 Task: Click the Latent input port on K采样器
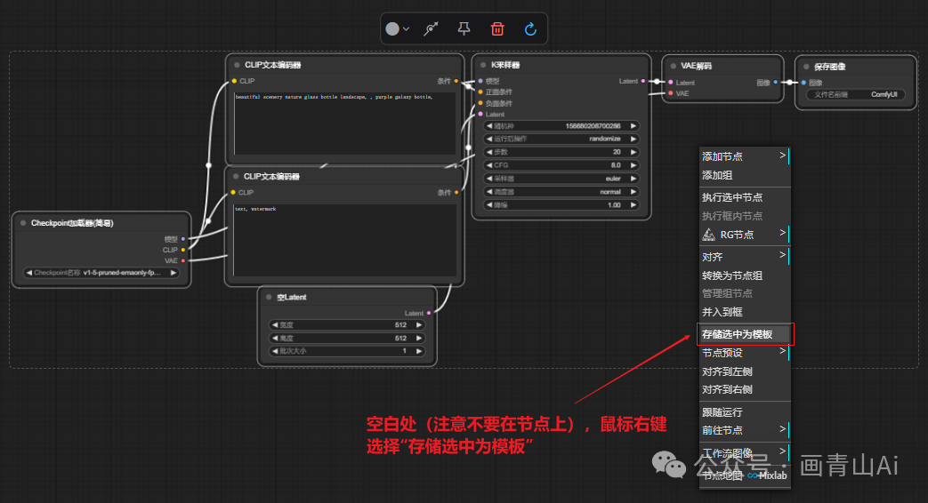pos(480,114)
